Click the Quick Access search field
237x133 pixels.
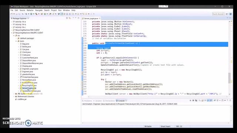click(218, 14)
